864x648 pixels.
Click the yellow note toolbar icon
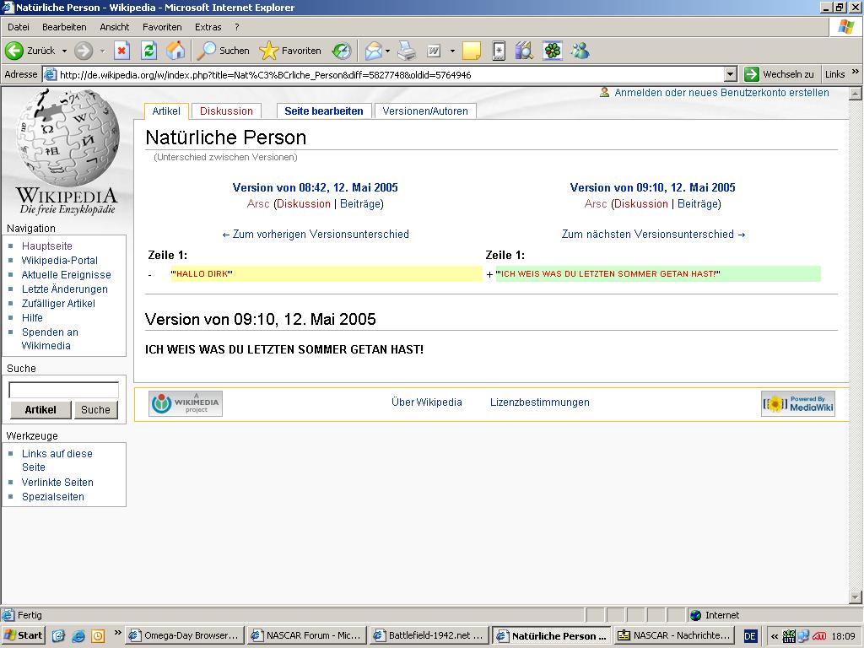(471, 51)
